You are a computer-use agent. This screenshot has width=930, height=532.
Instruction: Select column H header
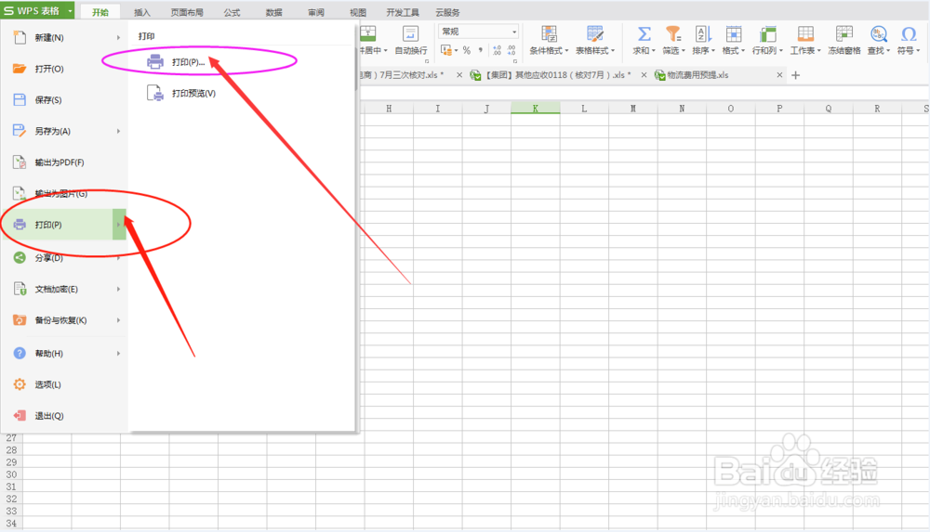389,109
